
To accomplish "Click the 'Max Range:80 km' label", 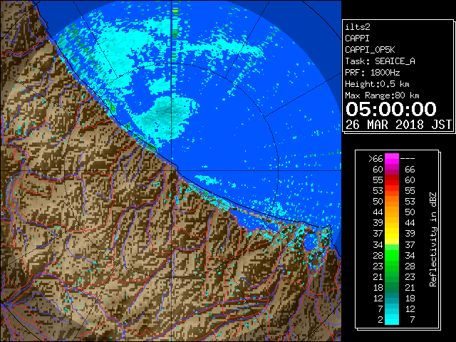I will 382,95.
